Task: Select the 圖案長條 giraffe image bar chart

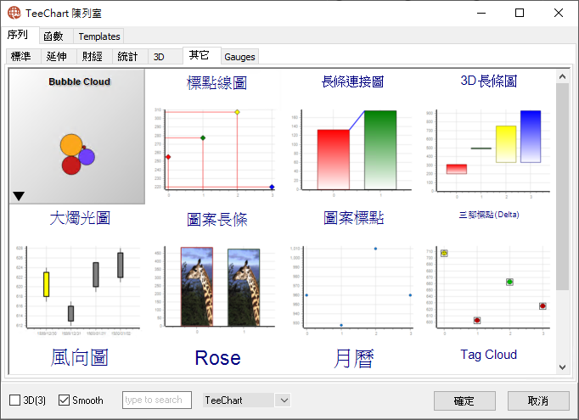Action: point(216,273)
